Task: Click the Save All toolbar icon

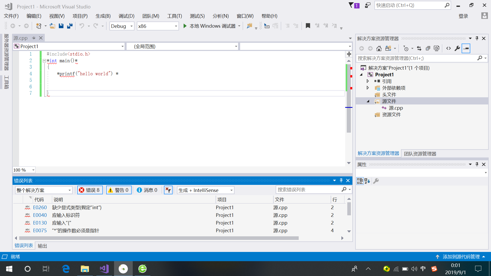Action: pos(70,26)
